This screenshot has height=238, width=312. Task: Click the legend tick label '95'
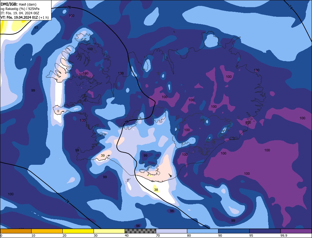click(x=251, y=236)
